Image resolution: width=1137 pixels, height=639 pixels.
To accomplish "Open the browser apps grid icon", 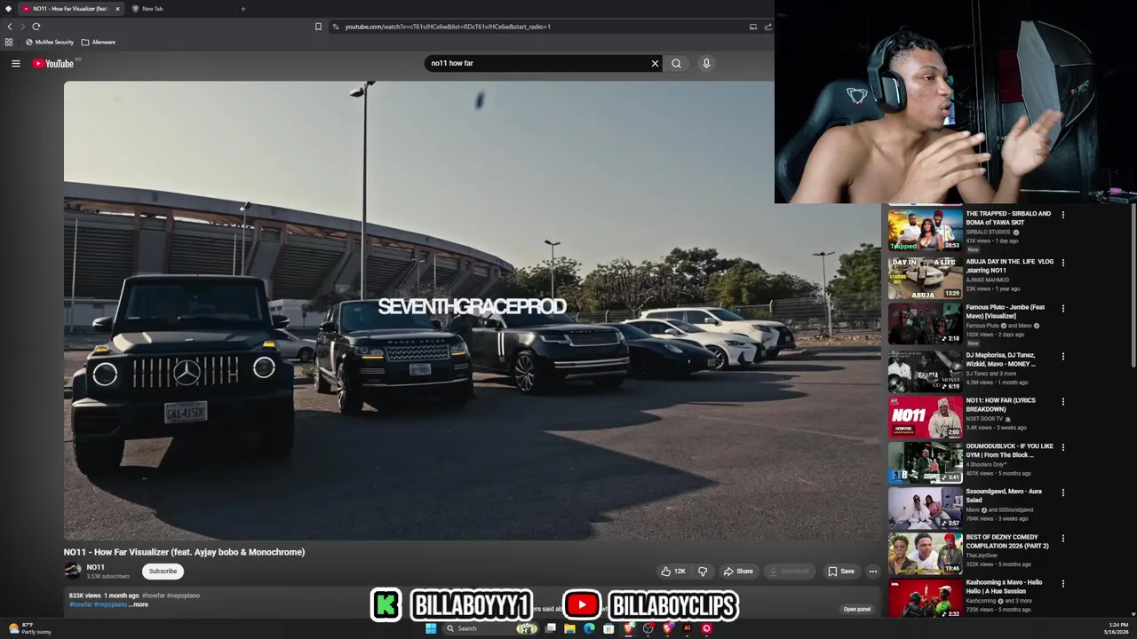I will click(x=9, y=42).
